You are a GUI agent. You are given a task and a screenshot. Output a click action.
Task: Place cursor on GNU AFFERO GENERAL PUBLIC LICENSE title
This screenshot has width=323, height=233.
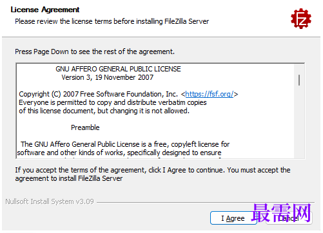tap(118, 69)
